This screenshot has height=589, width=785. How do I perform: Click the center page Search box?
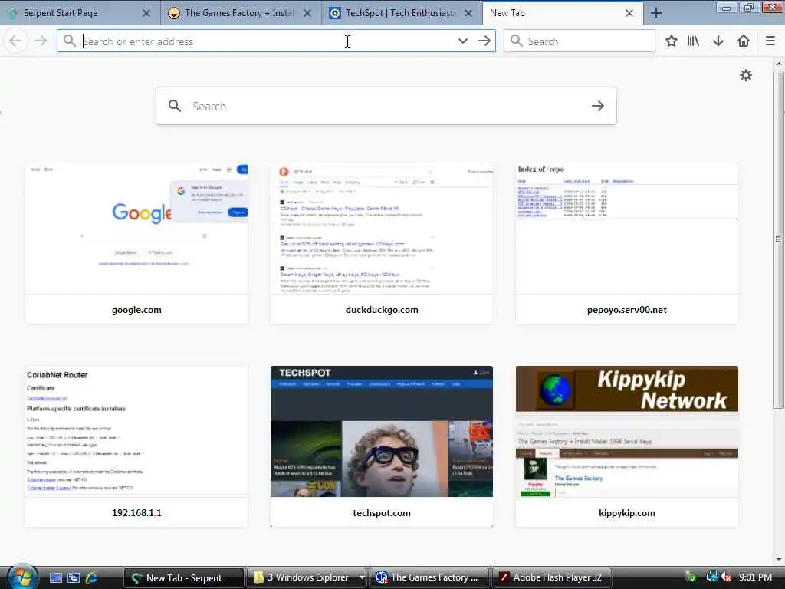[386, 106]
